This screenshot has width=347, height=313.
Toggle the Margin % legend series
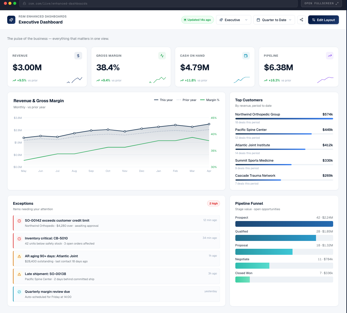210,100
